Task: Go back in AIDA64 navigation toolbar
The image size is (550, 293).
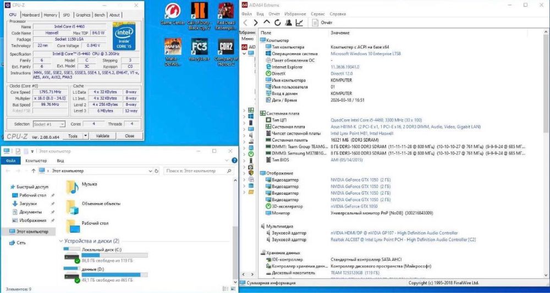Action: pos(245,23)
